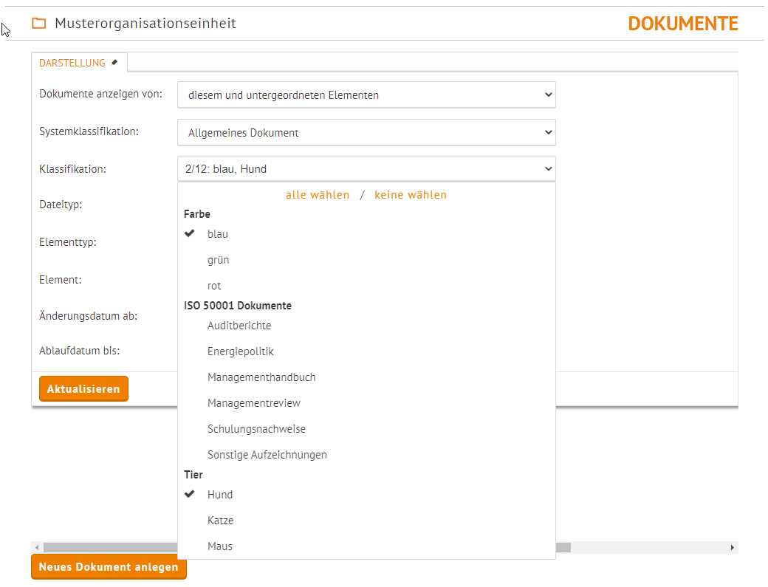The image size is (768, 587).
Task: Click the 'Änderungsdatum ab:' label
Action: coord(88,316)
